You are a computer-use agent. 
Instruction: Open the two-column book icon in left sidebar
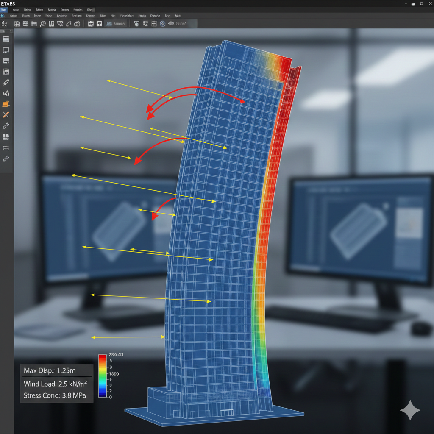click(6, 137)
